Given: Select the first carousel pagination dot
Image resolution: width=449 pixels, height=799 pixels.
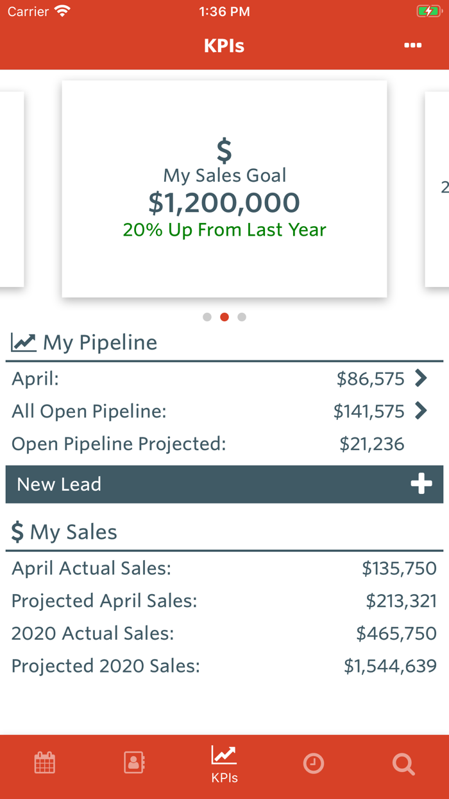Looking at the screenshot, I should pos(207,317).
